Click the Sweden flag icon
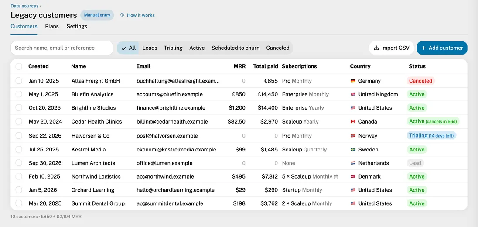The image size is (478, 227). click(x=353, y=149)
